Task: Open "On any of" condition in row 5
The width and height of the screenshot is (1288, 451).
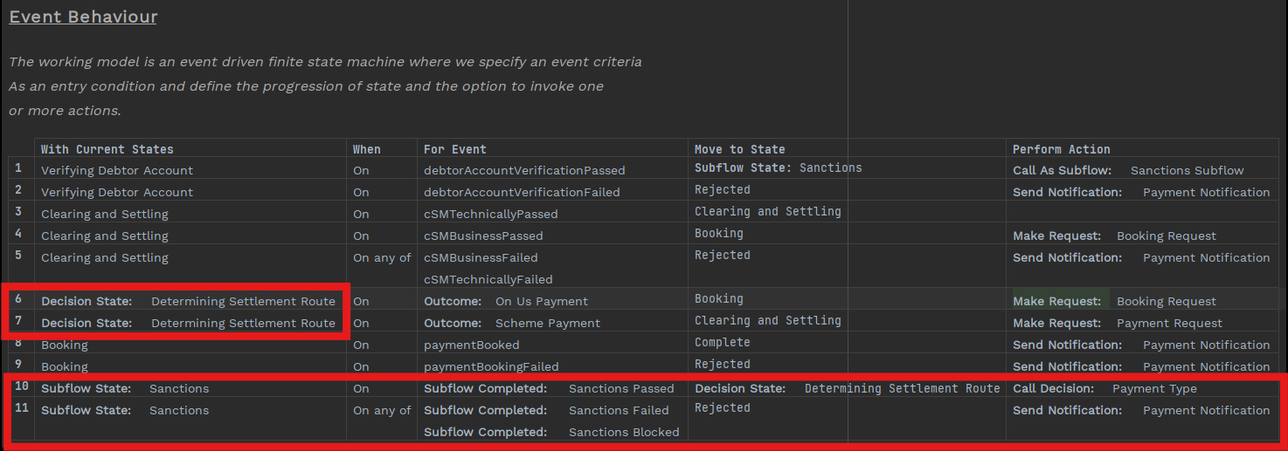Action: [x=382, y=257]
